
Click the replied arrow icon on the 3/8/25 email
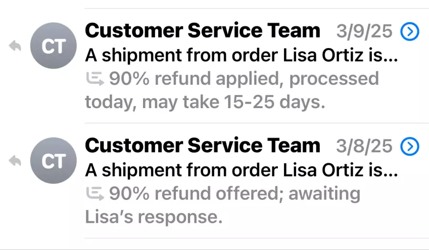15,161
